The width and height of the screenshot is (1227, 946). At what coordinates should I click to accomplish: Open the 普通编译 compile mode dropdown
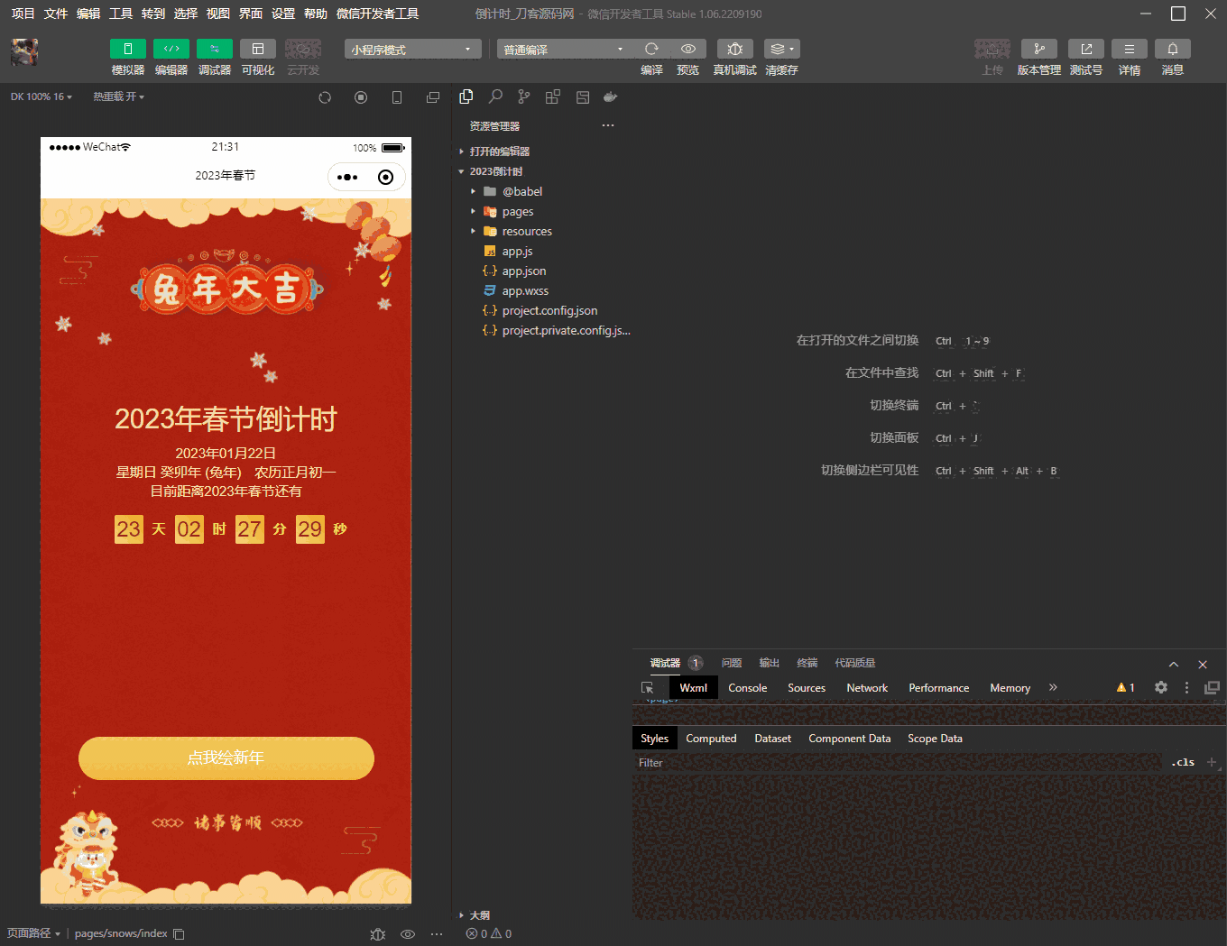(x=563, y=50)
